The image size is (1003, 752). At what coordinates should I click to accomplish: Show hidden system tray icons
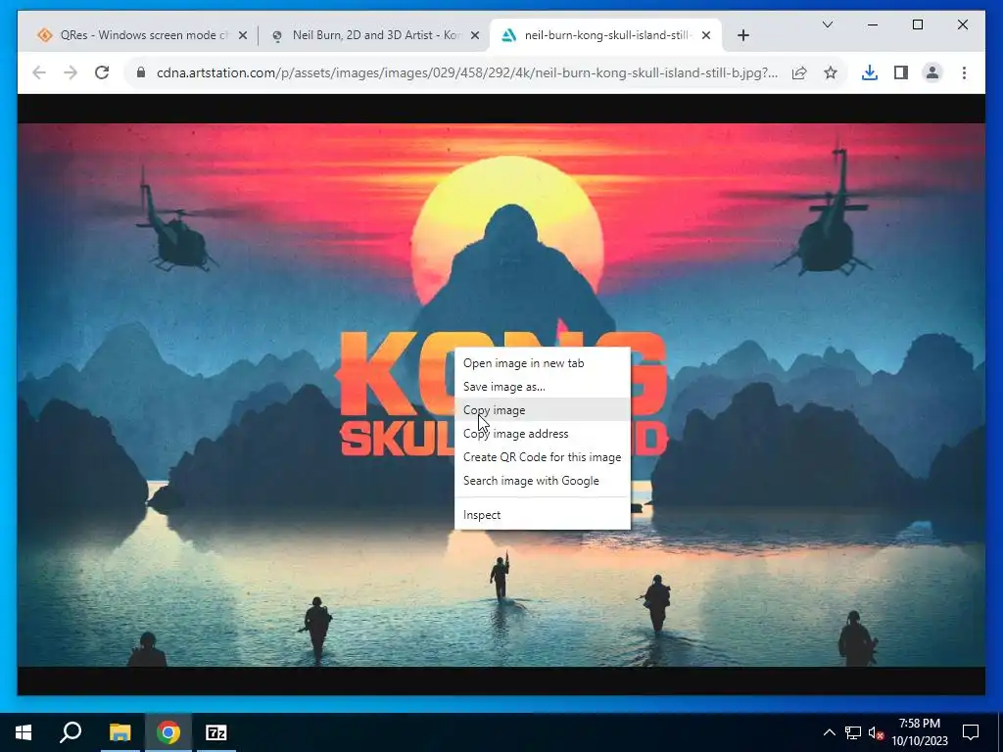point(829,732)
